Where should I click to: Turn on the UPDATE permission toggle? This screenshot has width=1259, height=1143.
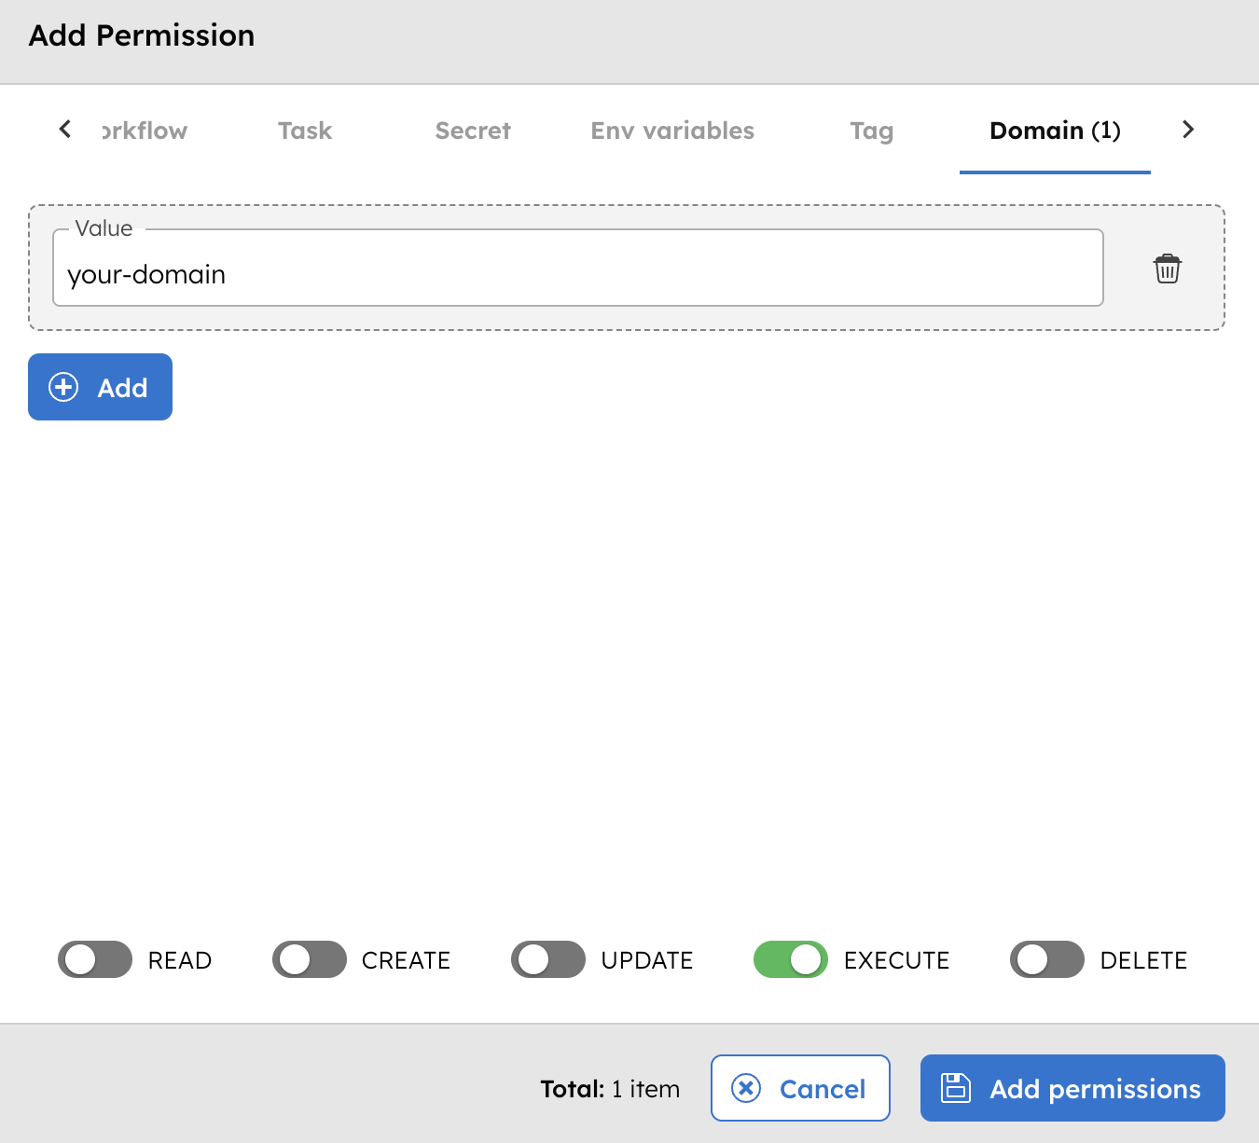(547, 959)
